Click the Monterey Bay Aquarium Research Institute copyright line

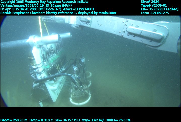pyautogui.click(x=44, y=2)
